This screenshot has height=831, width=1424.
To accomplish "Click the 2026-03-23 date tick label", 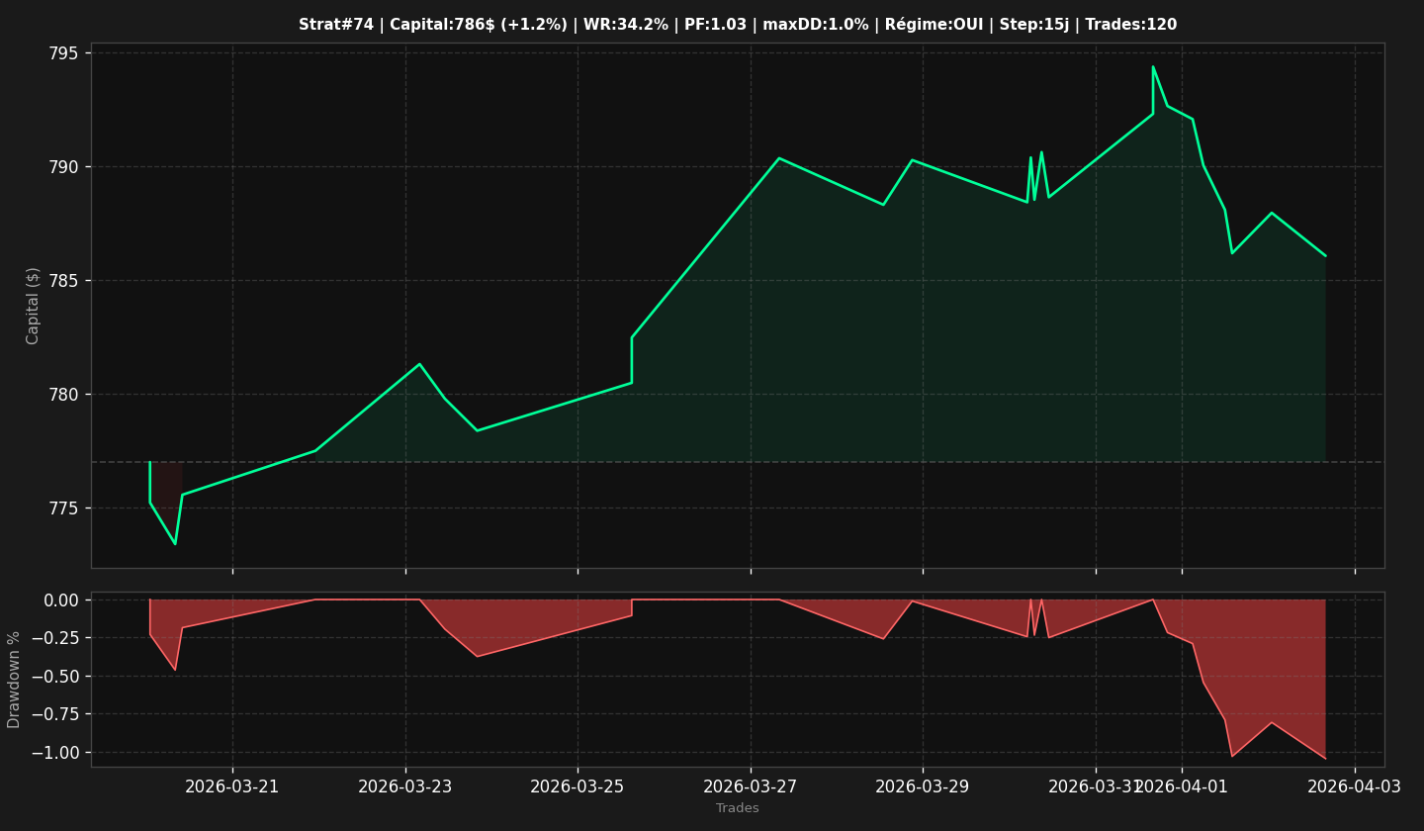I will pyautogui.click(x=405, y=786).
